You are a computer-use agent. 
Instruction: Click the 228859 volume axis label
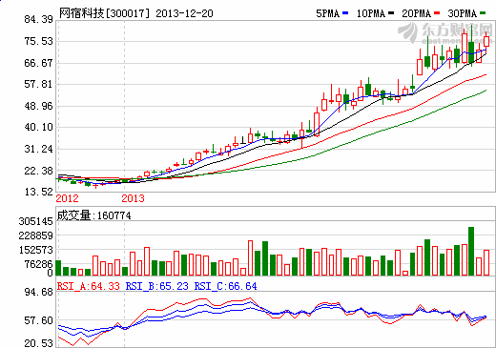click(36, 235)
